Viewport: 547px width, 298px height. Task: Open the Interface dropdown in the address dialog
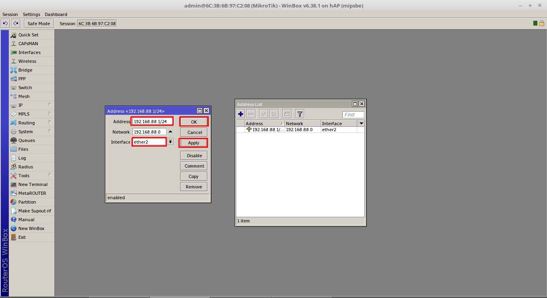point(171,141)
